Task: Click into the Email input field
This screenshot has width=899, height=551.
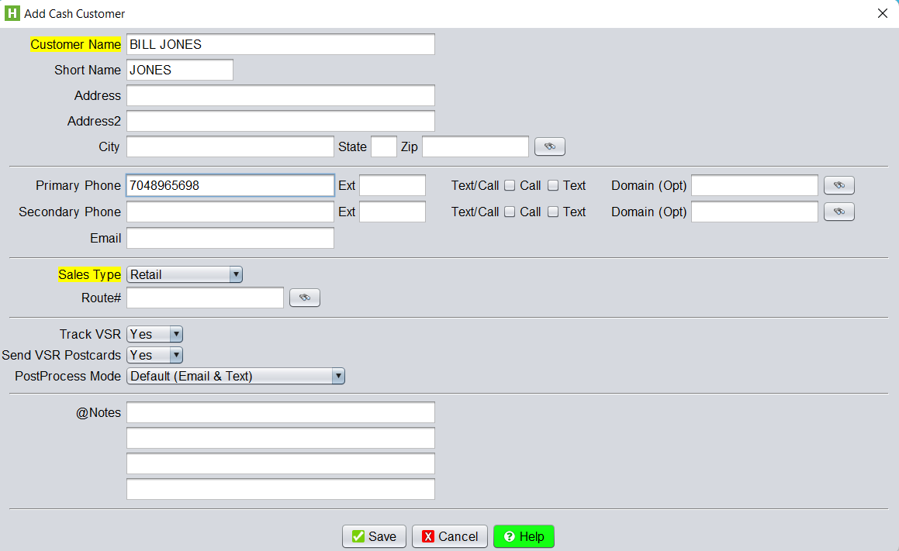Action: 230,238
